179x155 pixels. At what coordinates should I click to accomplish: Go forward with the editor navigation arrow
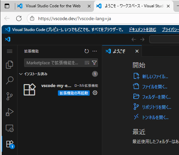pyautogui.click(x=142, y=39)
